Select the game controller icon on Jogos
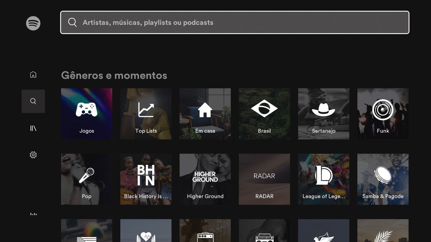431x242 pixels. [86, 109]
